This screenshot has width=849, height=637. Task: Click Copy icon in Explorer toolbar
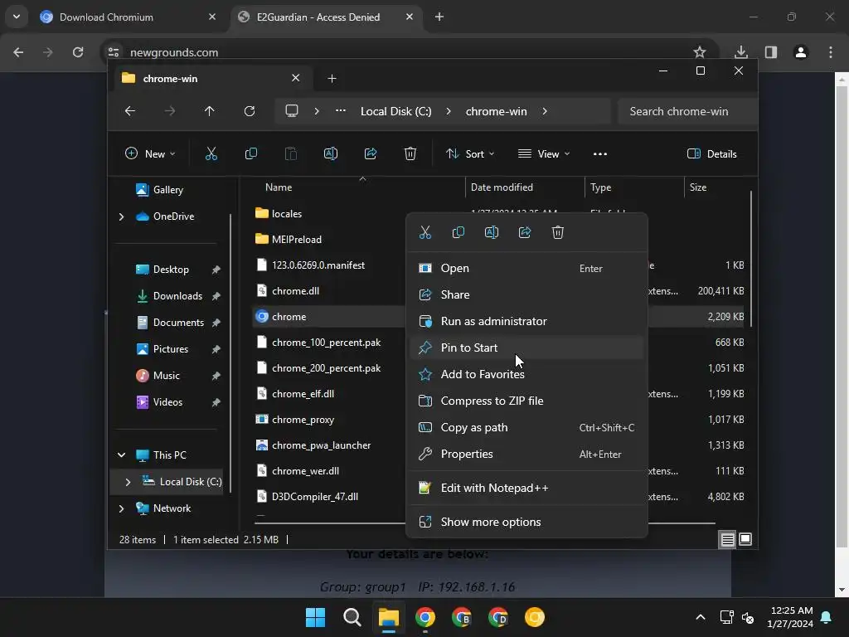pyautogui.click(x=251, y=153)
